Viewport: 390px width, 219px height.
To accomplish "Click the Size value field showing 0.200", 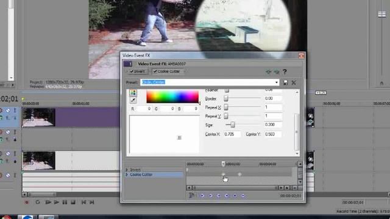I will 272,125.
